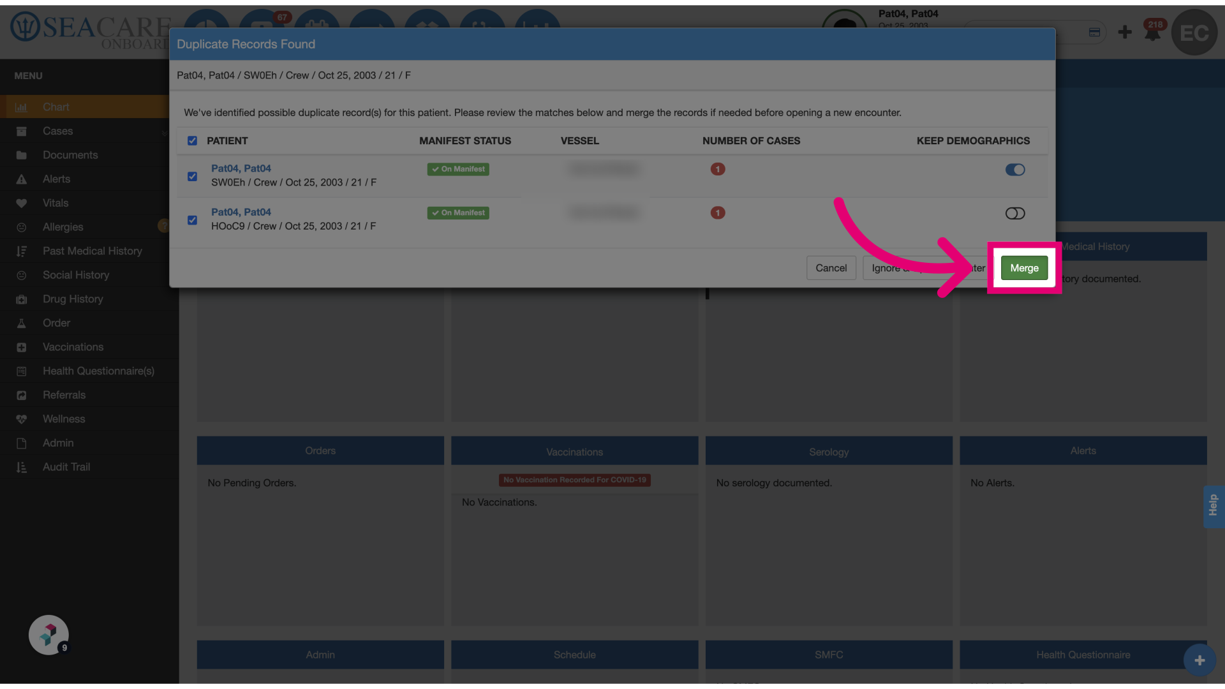Click the plus icon in the top bar

tap(1125, 32)
